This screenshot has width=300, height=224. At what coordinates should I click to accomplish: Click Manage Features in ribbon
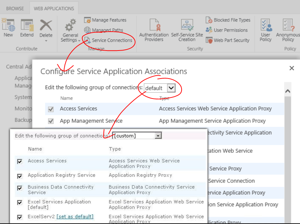105,20
